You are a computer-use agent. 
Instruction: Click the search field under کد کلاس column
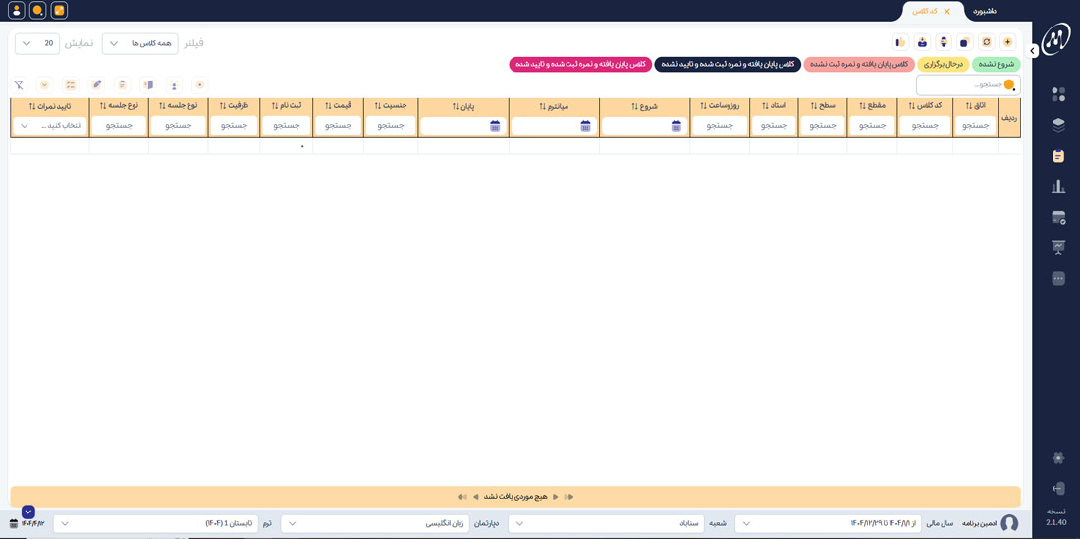[924, 126]
